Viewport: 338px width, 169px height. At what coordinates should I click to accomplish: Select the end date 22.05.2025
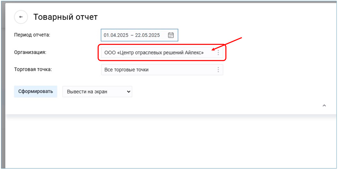coord(147,35)
